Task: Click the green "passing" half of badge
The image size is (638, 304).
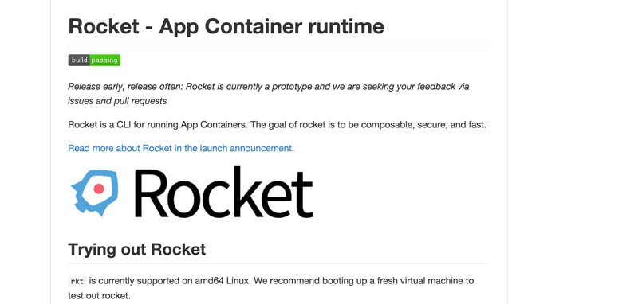Action: [x=105, y=60]
